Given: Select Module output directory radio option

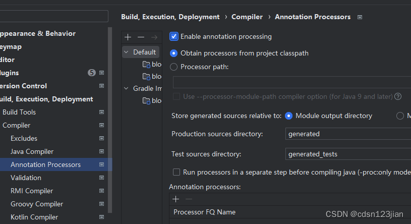Looking at the screenshot, I should point(289,116).
